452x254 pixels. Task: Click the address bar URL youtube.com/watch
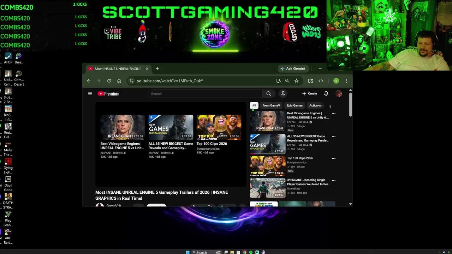click(170, 81)
